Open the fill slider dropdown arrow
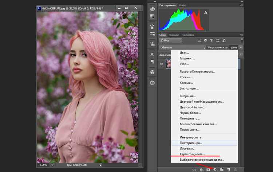Image resolution: width=273 pixels, height=172 pixels. (241, 55)
